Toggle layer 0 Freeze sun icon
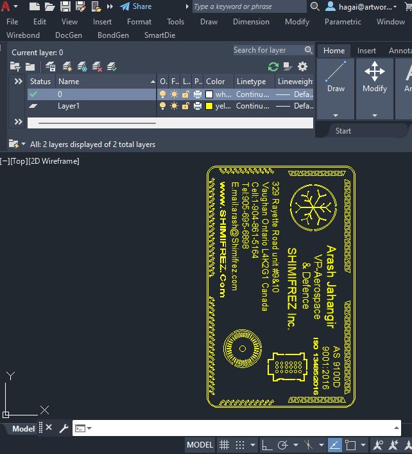412x454 pixels. pos(174,94)
